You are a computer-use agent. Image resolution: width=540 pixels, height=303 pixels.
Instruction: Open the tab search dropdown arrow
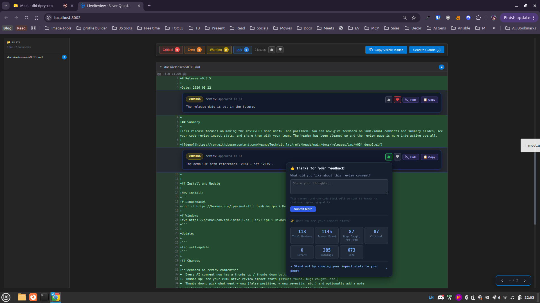click(x=6, y=6)
